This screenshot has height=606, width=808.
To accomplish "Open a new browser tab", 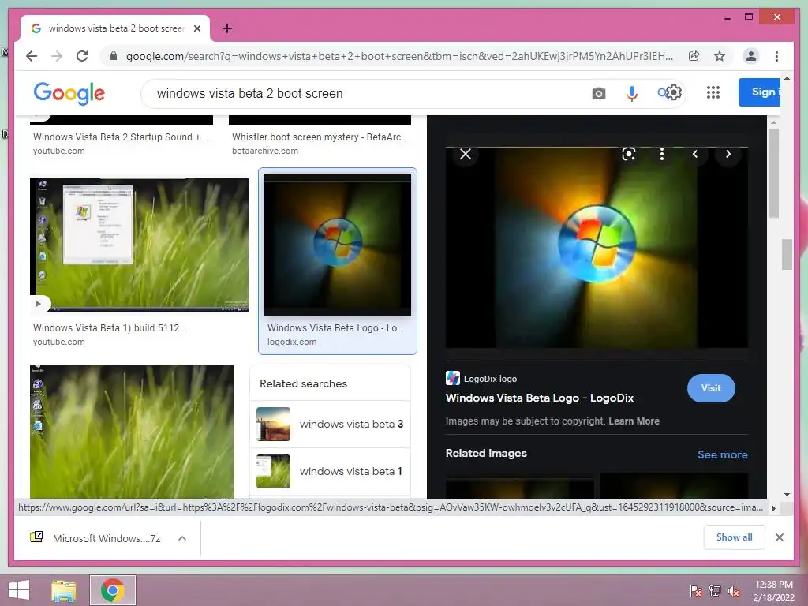I will pos(227,28).
